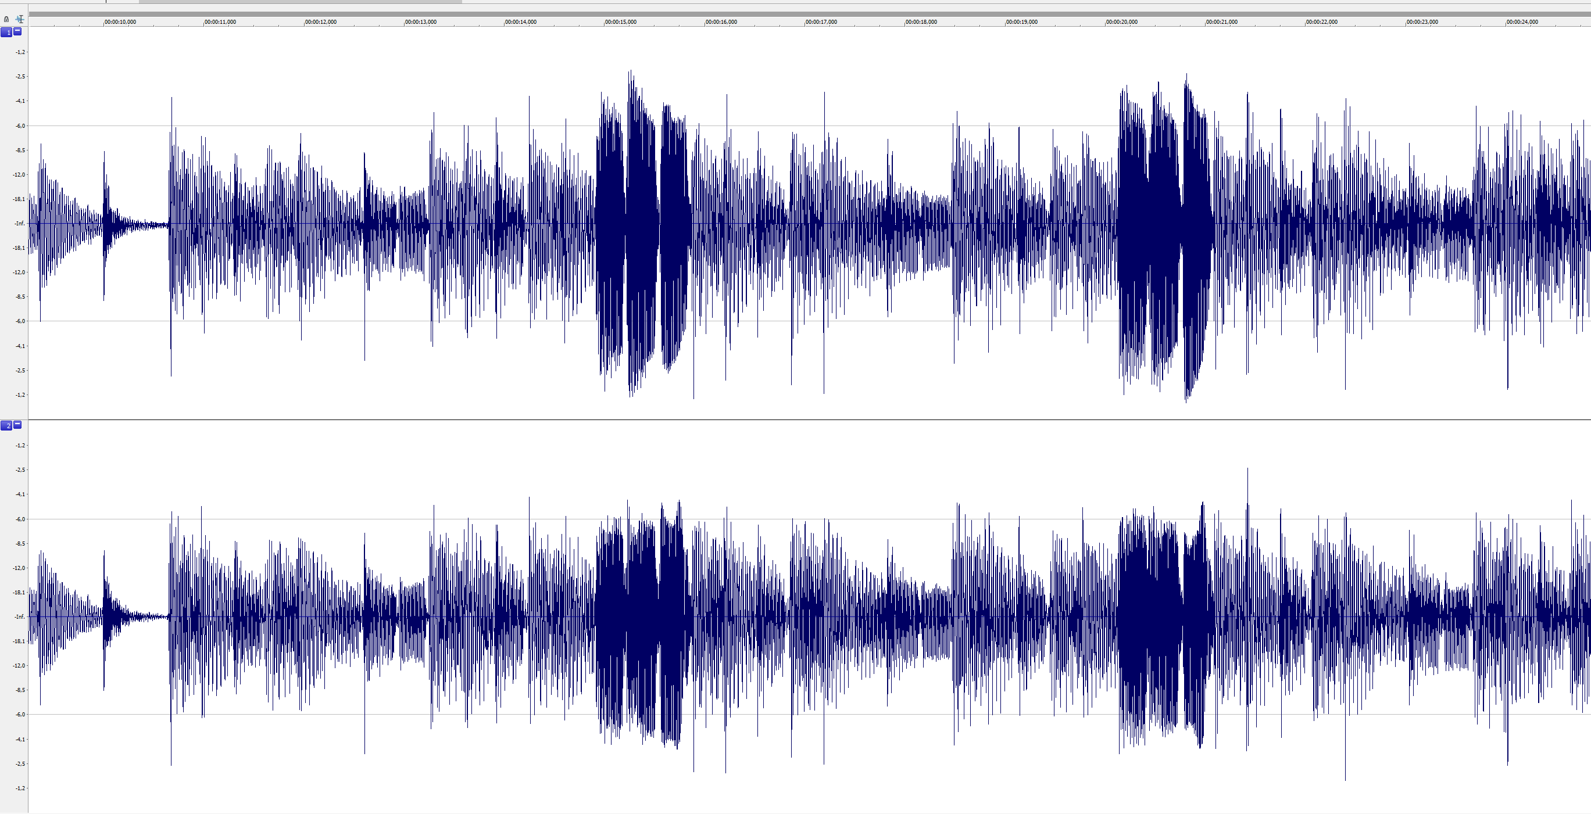This screenshot has height=814, width=1591.
Task: Select channel 1 with its number button
Action: pos(6,32)
